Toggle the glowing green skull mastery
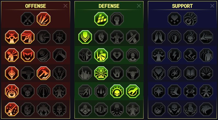 click(x=117, y=91)
